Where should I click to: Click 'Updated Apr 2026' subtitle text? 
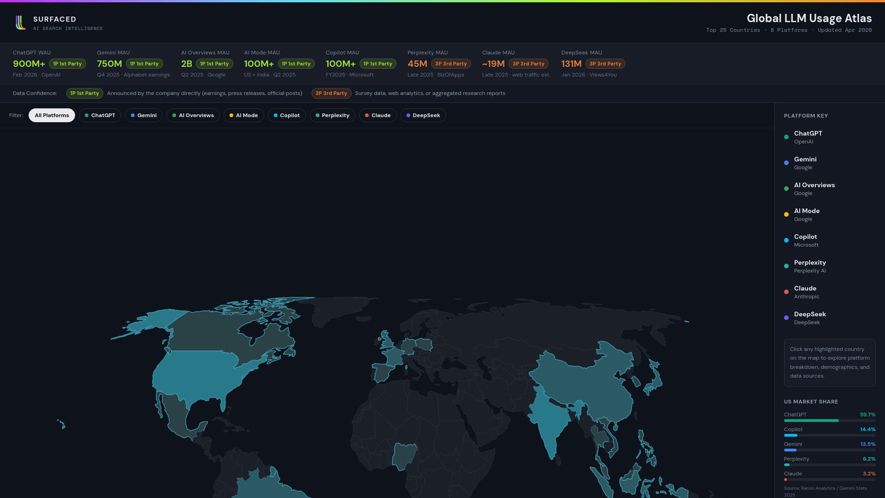tap(845, 30)
